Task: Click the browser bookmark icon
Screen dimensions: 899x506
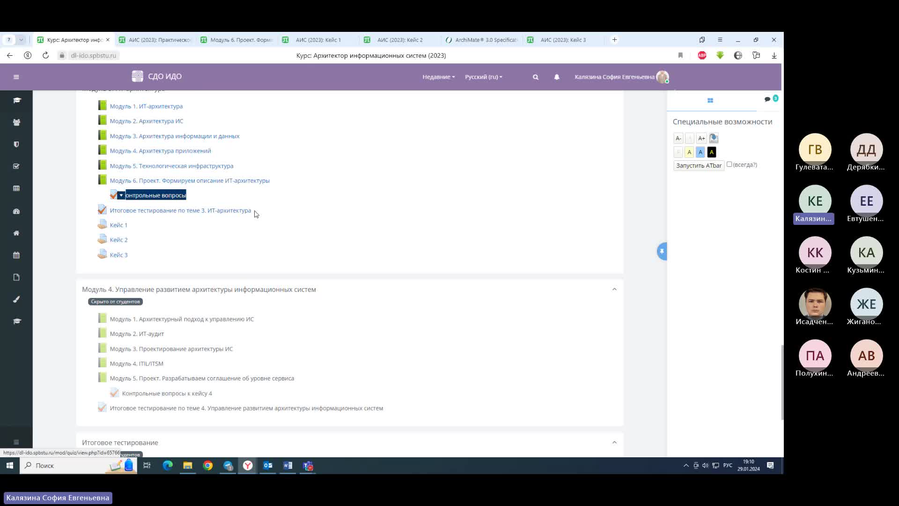Action: click(x=680, y=55)
